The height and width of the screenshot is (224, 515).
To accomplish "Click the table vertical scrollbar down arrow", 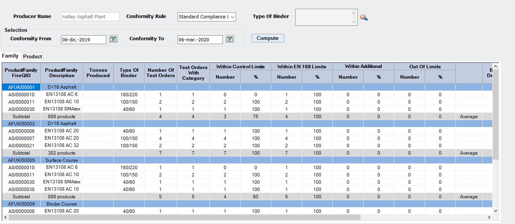I will tap(495, 211).
